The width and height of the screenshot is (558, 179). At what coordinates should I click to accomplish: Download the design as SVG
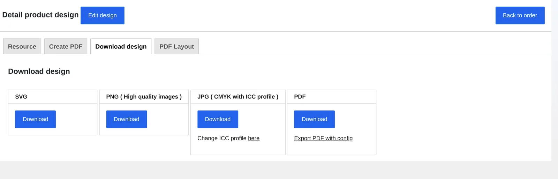[x=35, y=119]
